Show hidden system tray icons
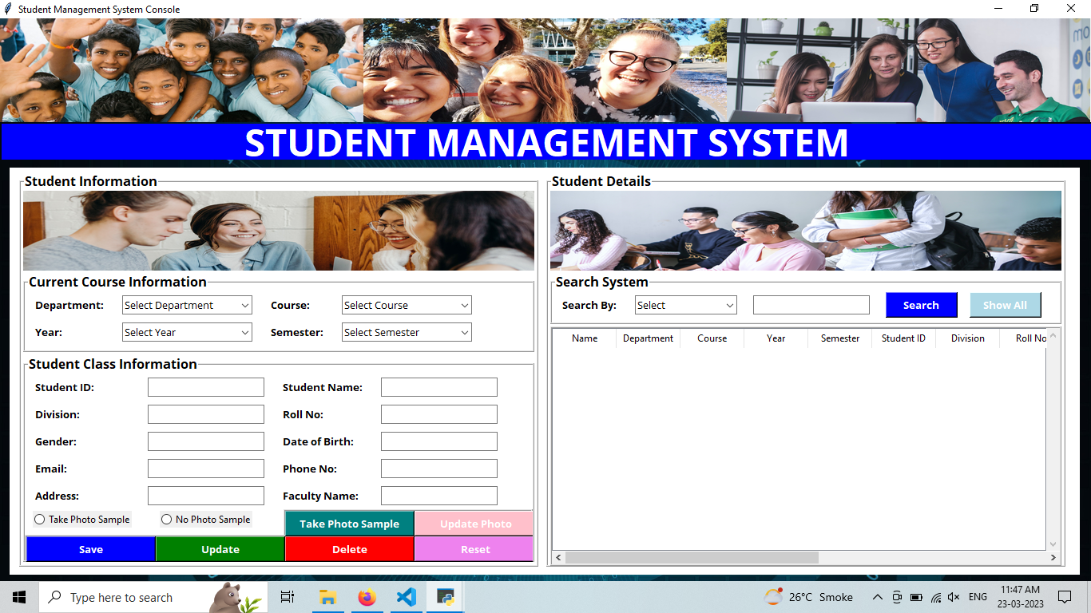This screenshot has height=613, width=1091. [877, 597]
